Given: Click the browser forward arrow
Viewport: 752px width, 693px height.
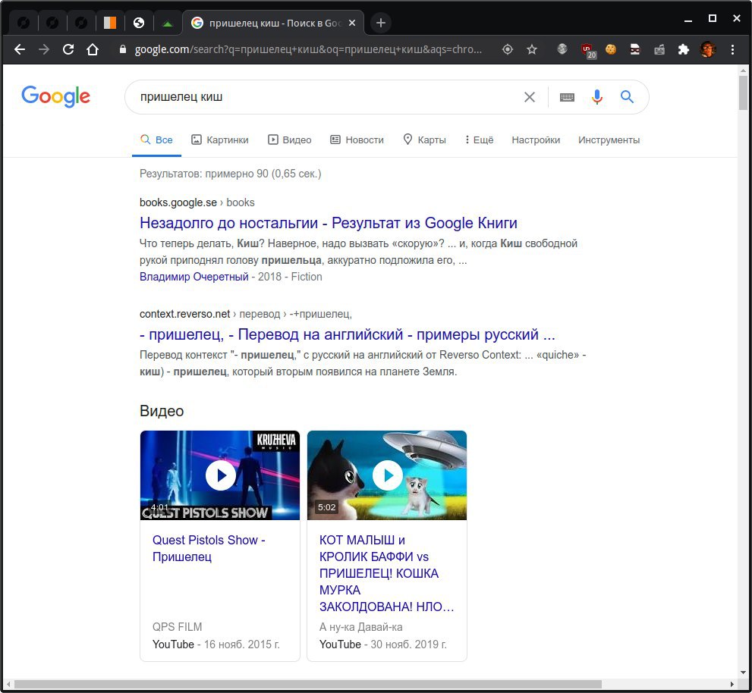Looking at the screenshot, I should (44, 49).
